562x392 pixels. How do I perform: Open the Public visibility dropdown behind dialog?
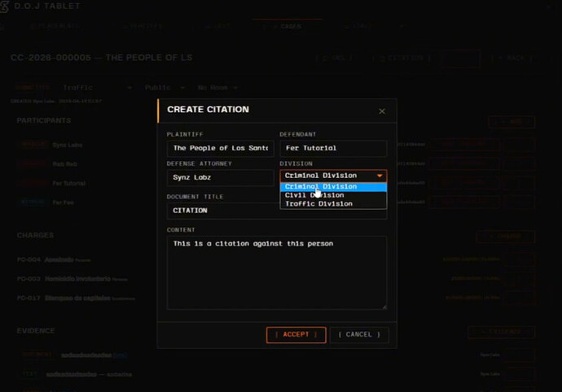tap(165, 88)
